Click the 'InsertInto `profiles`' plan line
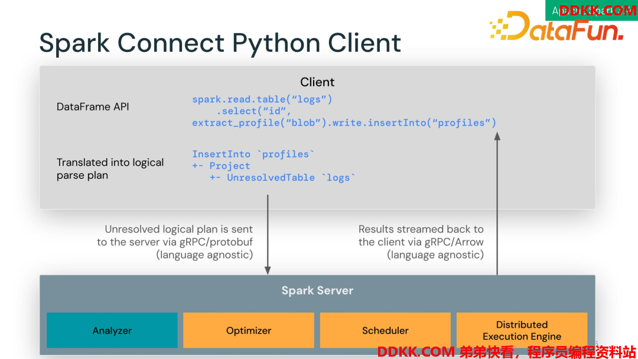Screen dimensions: 638x359 coord(253,154)
